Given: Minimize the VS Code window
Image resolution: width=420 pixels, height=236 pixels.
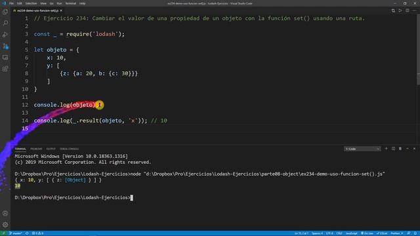Looking at the screenshot, I should click(395, 3).
